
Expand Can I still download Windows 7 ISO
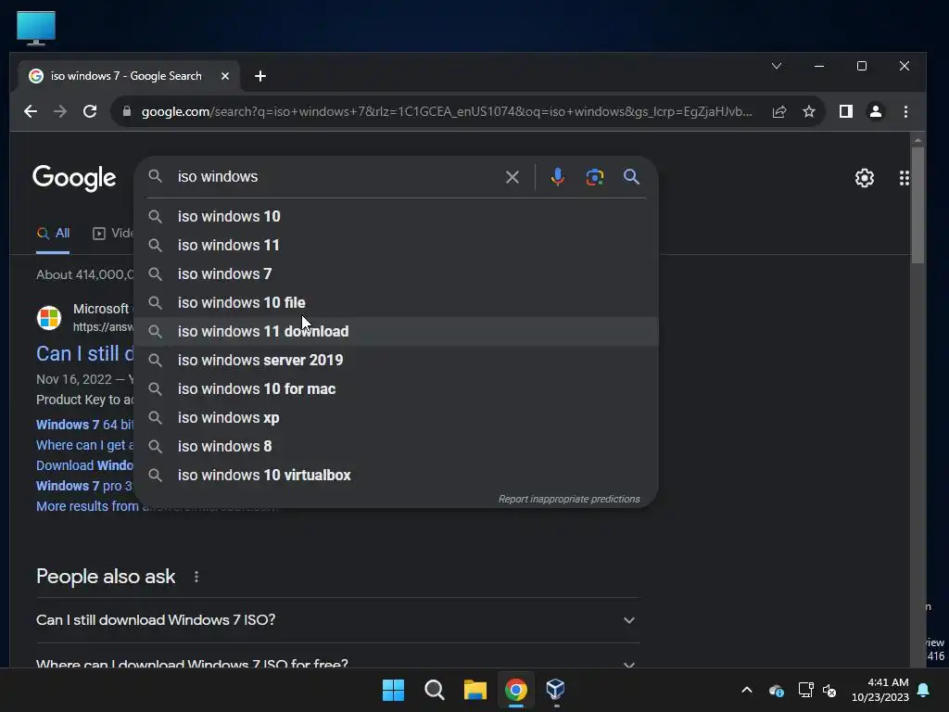(337, 620)
